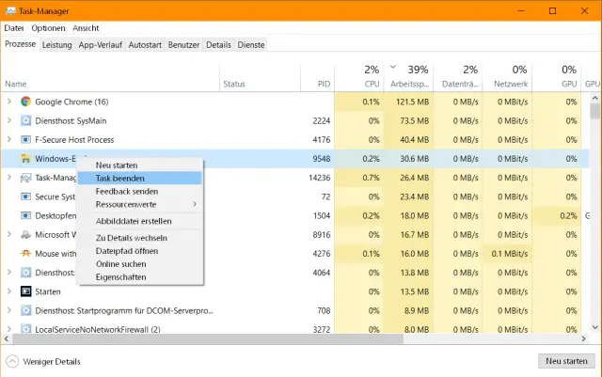Expand the Diensthost: SysMain process entry
Viewport: 602px width, 377px height.
coord(9,120)
